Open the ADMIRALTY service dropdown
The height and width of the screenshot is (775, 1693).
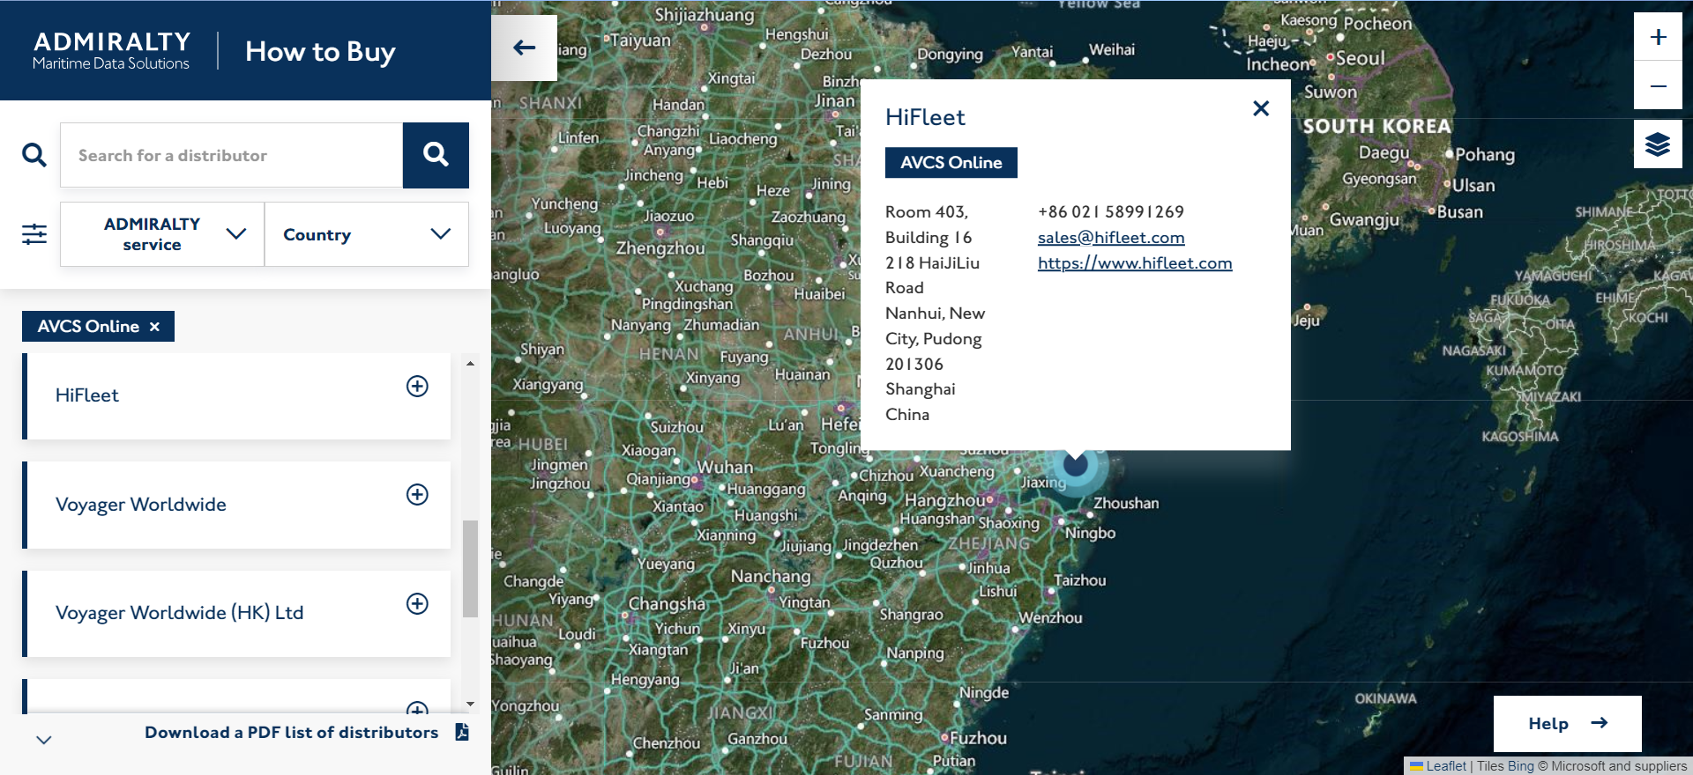click(x=162, y=234)
